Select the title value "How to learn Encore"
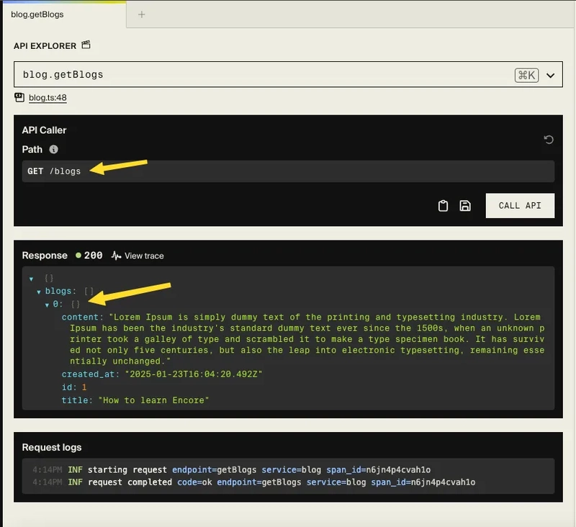Screen dimensions: 576x527 point(153,400)
